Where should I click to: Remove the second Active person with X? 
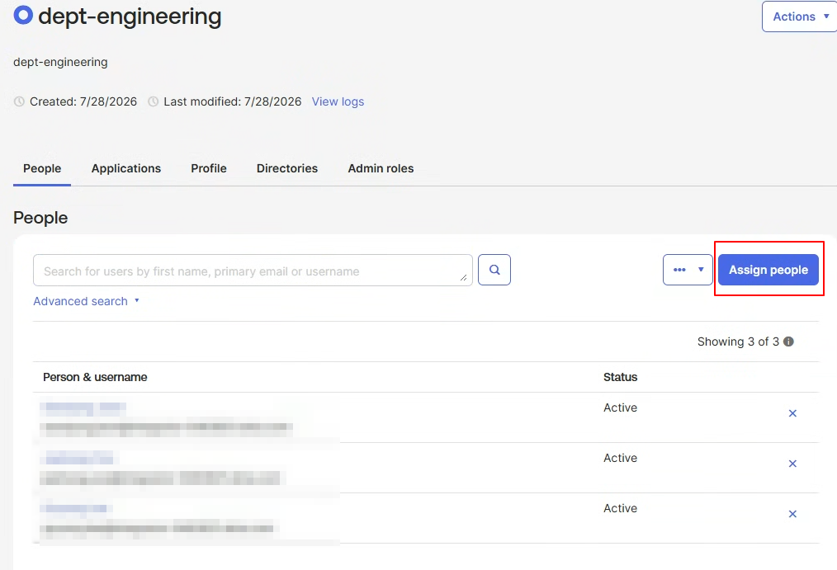pos(792,464)
